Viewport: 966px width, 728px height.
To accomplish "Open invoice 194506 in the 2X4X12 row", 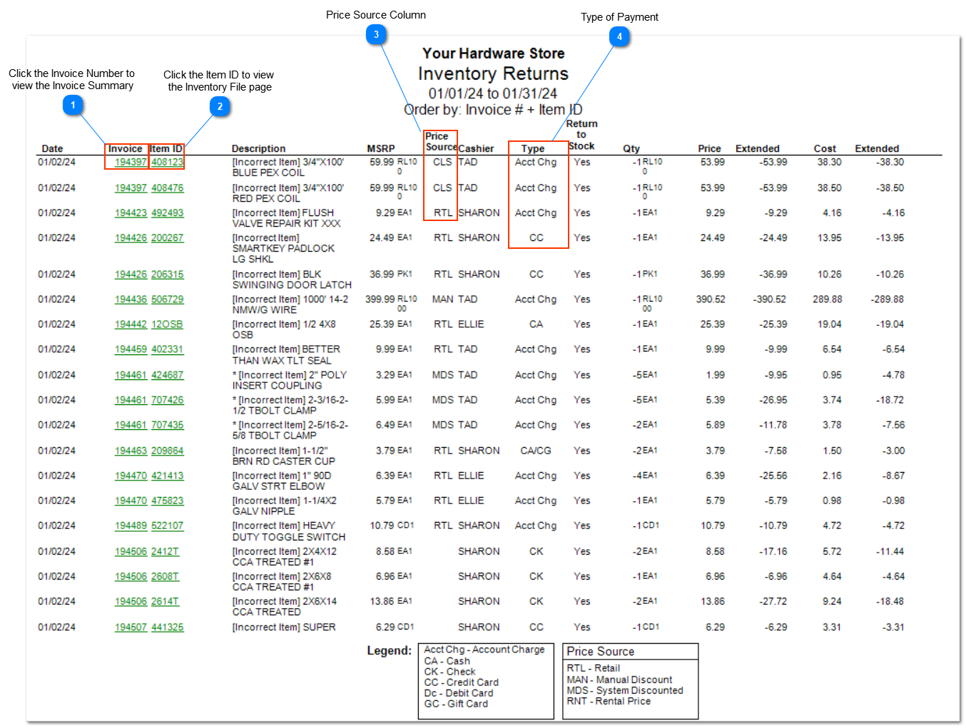I will 131,552.
